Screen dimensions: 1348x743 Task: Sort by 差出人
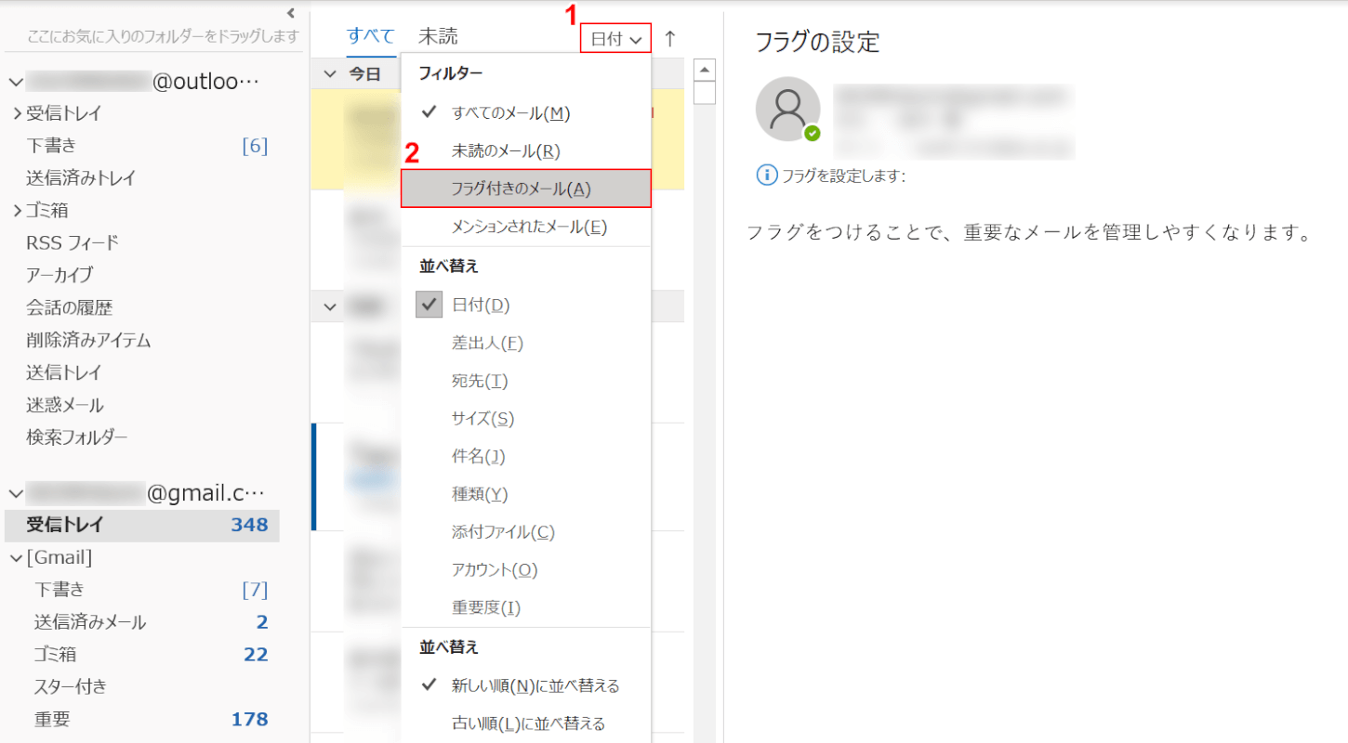[x=526, y=343]
